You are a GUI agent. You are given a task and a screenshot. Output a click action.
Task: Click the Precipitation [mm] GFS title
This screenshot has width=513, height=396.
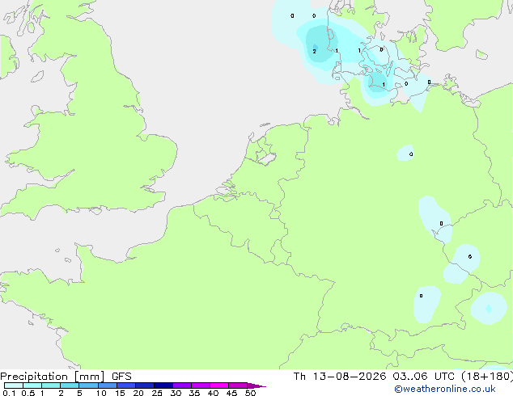pos(66,377)
